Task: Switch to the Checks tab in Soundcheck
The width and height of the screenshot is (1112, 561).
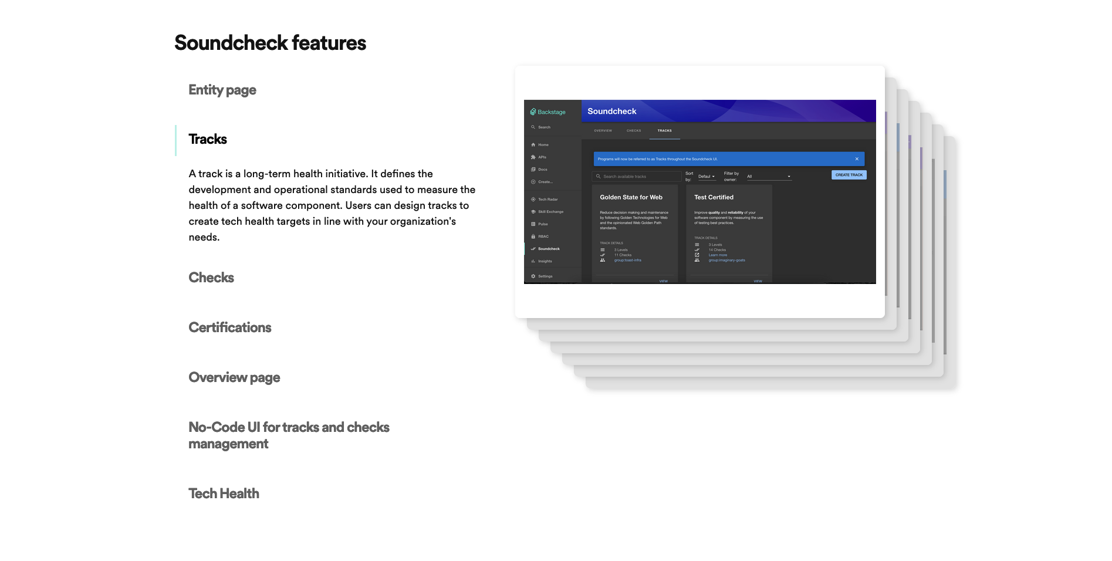Action: tap(634, 131)
